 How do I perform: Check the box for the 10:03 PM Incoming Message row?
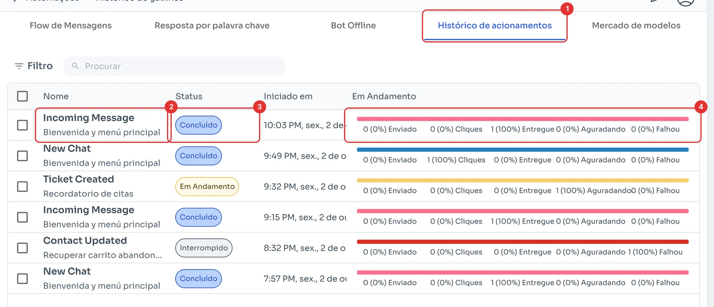click(x=22, y=125)
